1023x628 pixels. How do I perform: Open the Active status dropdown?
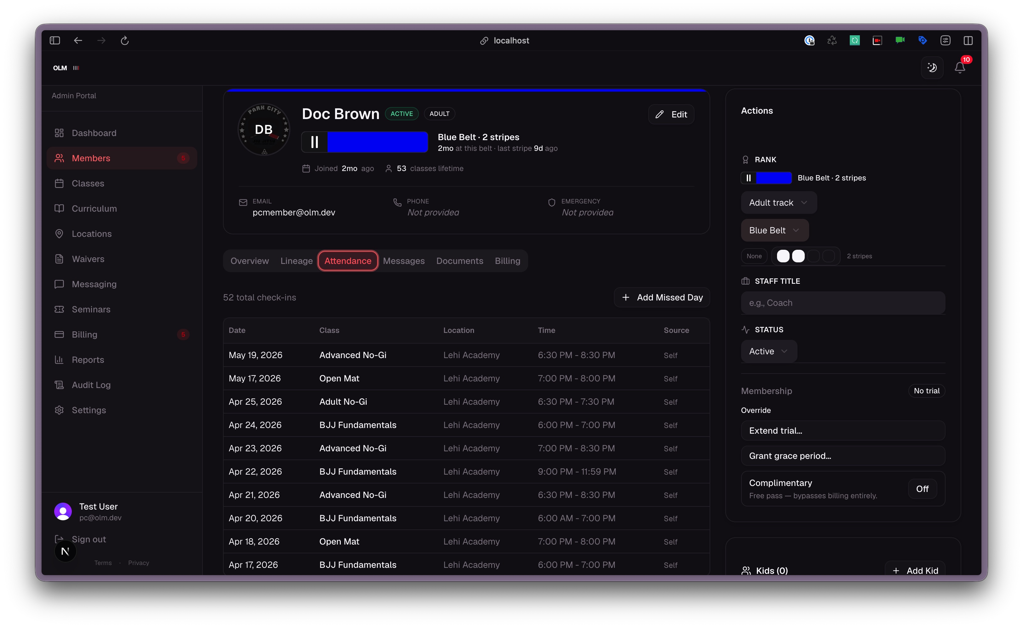769,351
